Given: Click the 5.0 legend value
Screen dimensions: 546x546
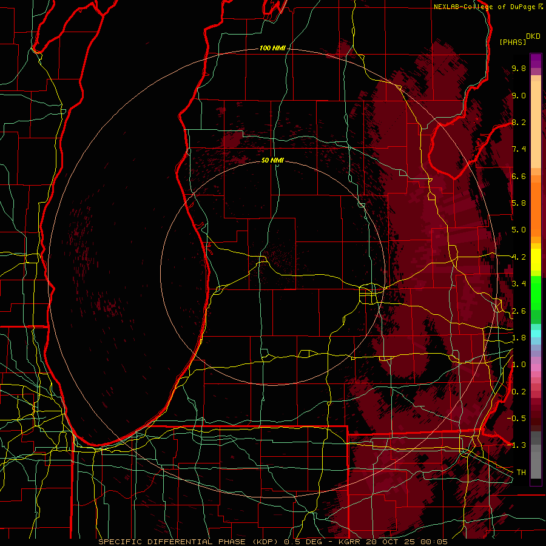Looking at the screenshot, I should [x=519, y=230].
